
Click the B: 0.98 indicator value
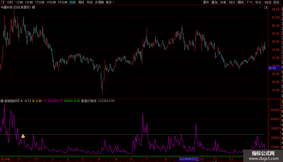pos(37,101)
